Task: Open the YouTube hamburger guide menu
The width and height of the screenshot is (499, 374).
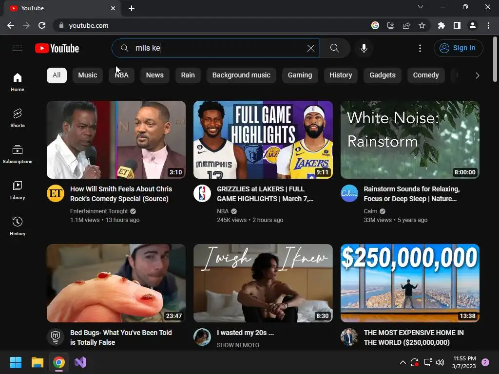Action: (x=18, y=48)
